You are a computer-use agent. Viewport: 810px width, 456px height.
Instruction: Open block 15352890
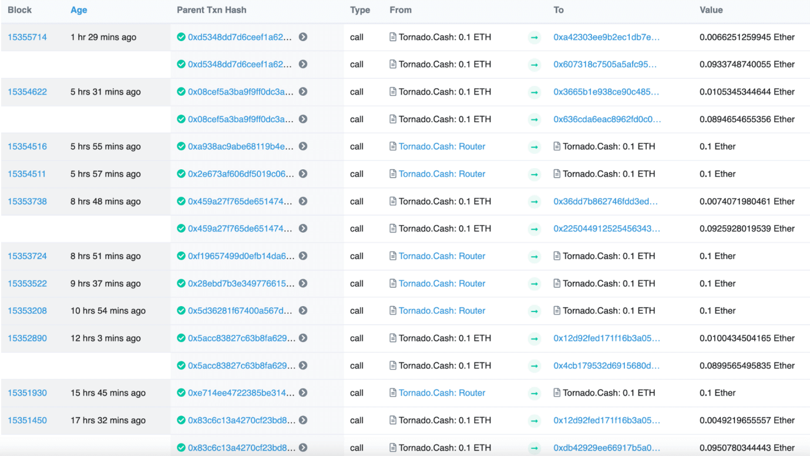pyautogui.click(x=27, y=338)
